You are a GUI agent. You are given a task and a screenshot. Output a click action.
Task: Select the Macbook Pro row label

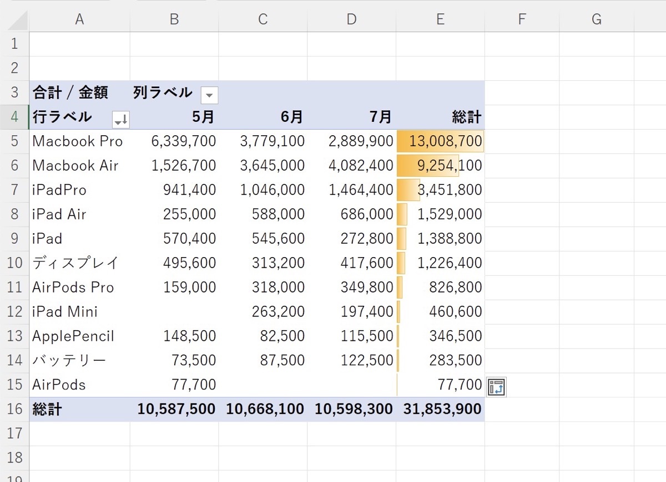pyautogui.click(x=79, y=141)
